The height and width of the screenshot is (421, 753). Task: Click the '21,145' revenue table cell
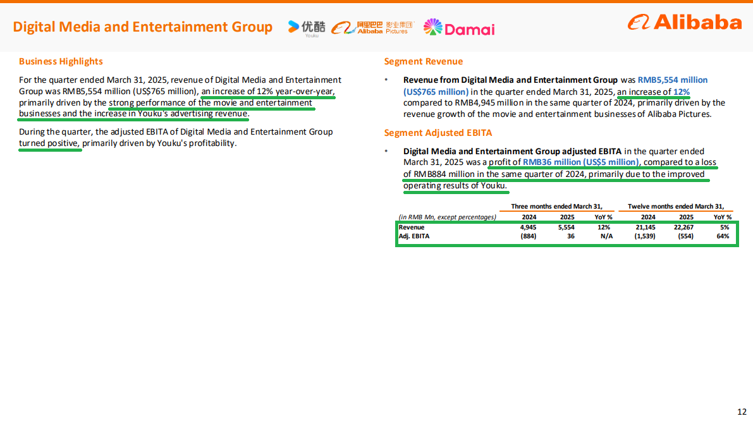point(646,228)
